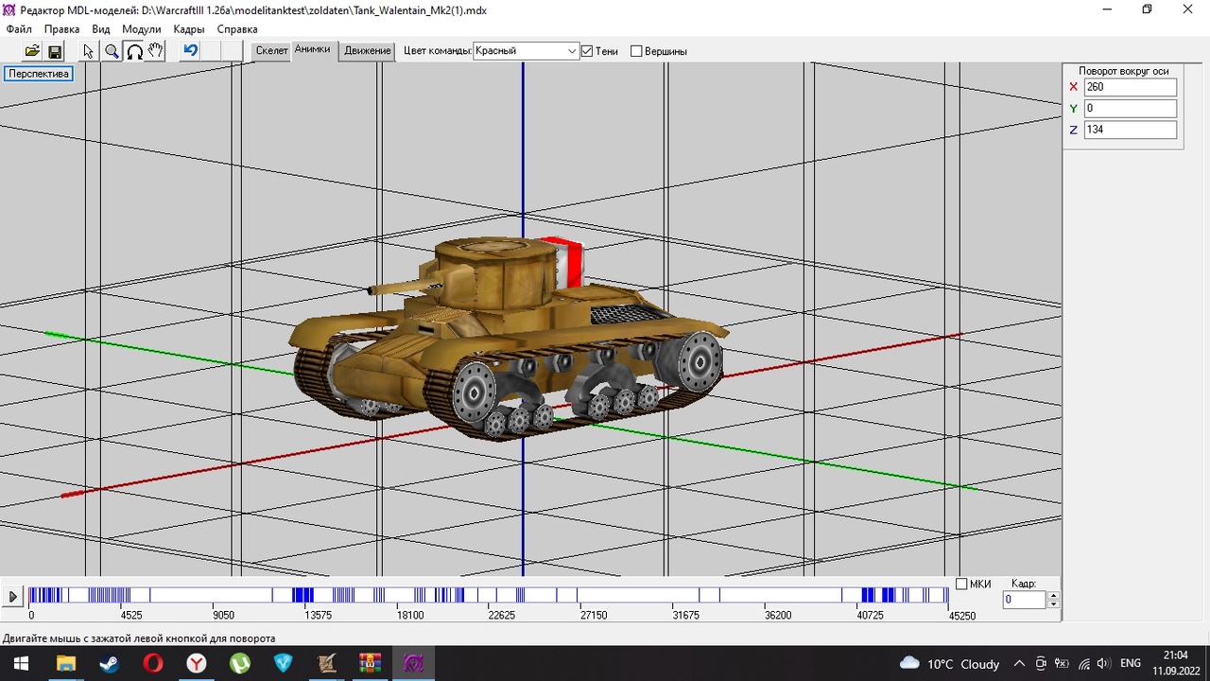Screen dimensions: 1210x681
Task: Save the model with the floppy disk icon
Action: pyautogui.click(x=55, y=51)
